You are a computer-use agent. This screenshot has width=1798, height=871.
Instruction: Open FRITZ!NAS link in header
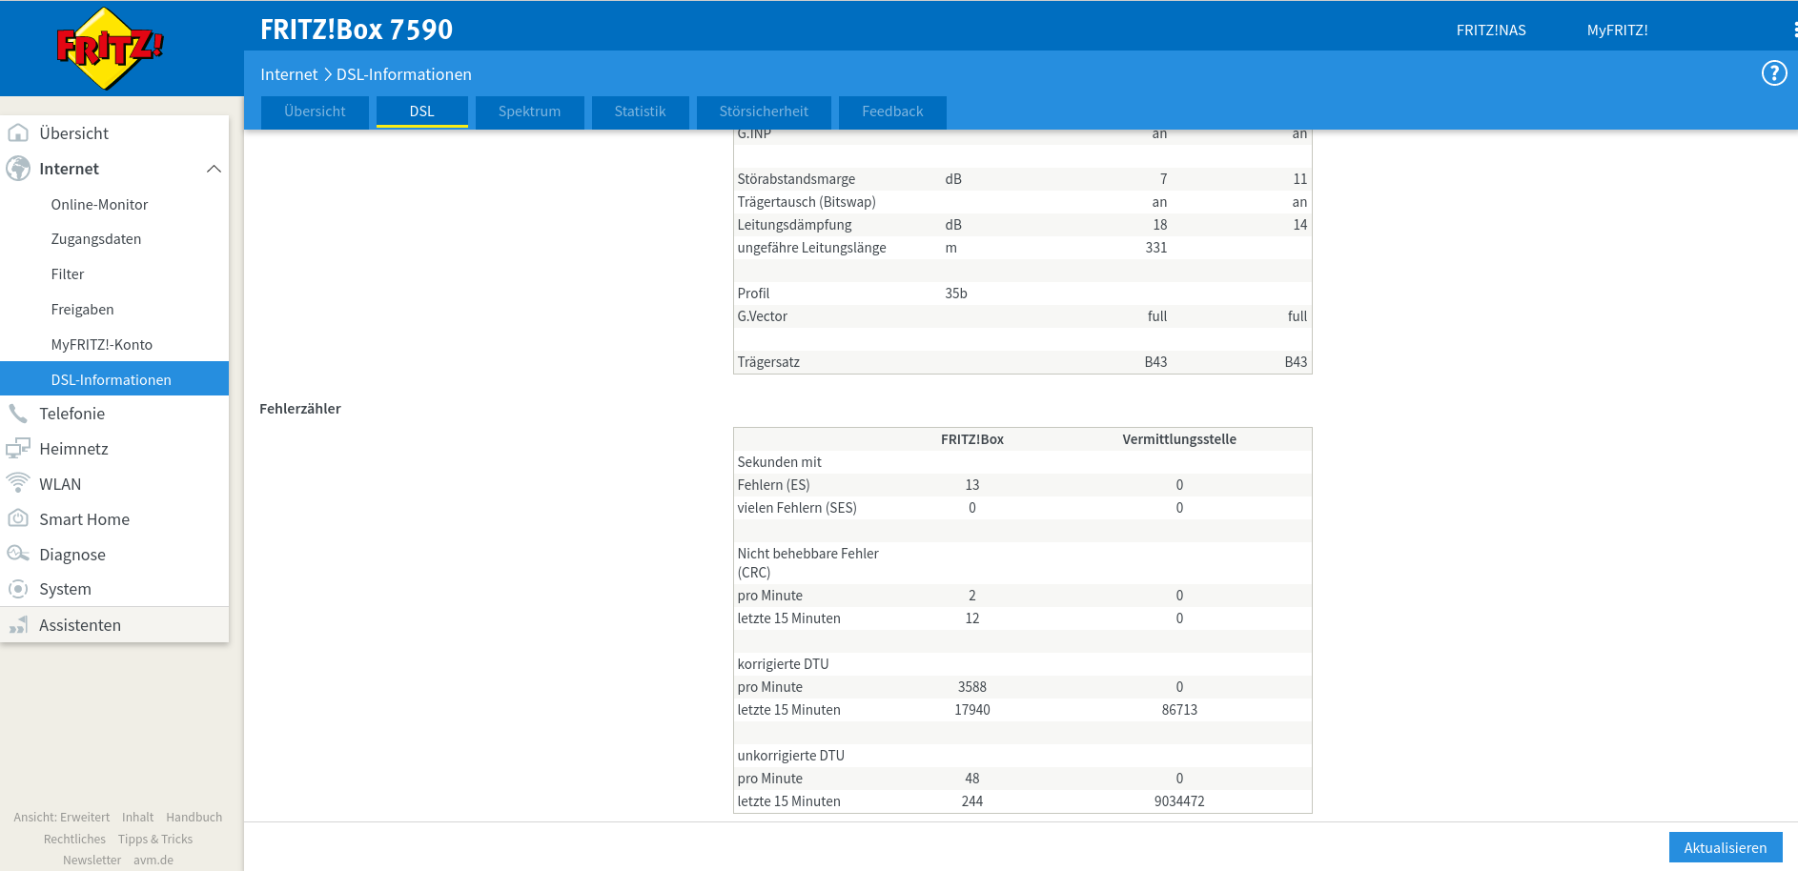[x=1491, y=30]
